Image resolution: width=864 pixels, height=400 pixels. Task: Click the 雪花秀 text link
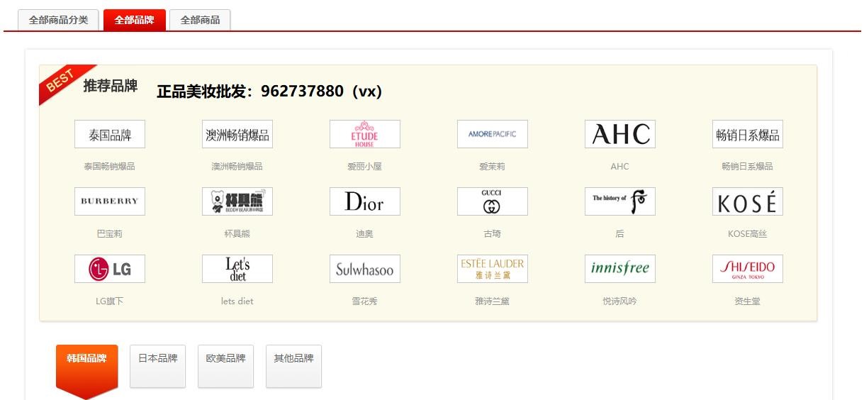tap(364, 301)
